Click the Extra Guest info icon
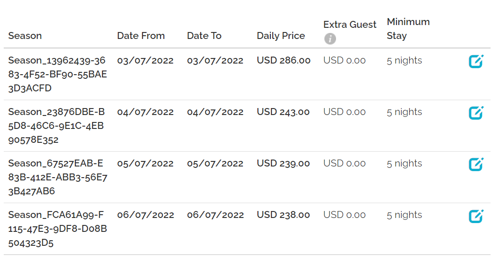This screenshot has width=498, height=256. (330, 39)
